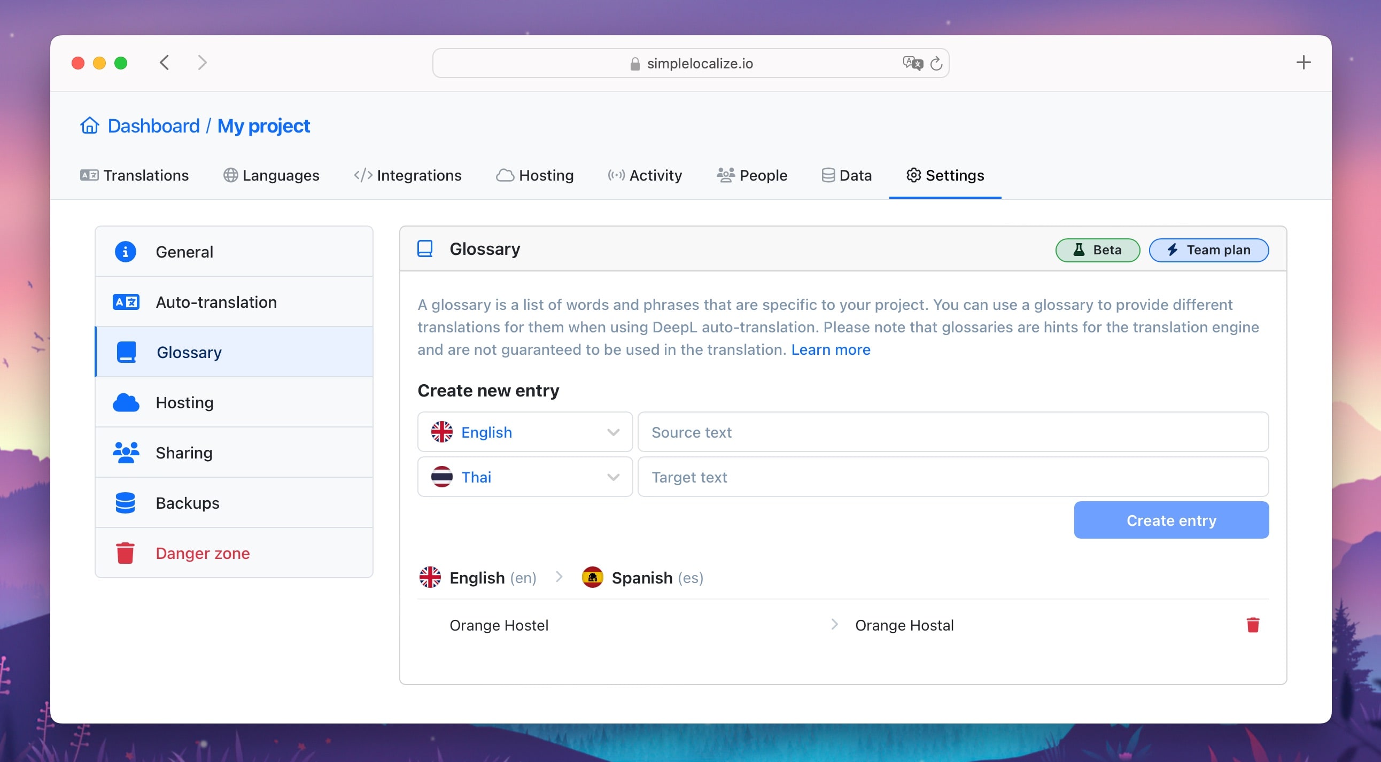The width and height of the screenshot is (1381, 762).
Task: Click the Auto-translation sidebar icon
Action: [x=126, y=302]
